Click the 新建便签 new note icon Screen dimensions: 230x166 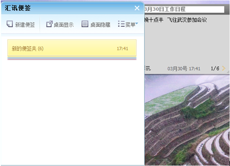click(x=10, y=24)
